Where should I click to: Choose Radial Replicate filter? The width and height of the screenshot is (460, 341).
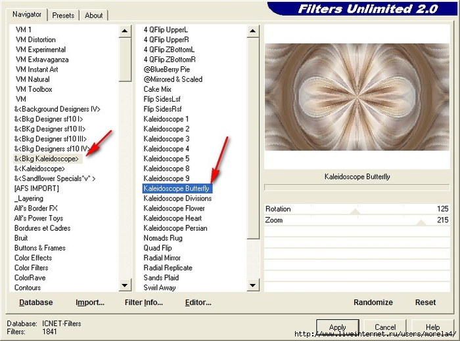[x=168, y=268]
